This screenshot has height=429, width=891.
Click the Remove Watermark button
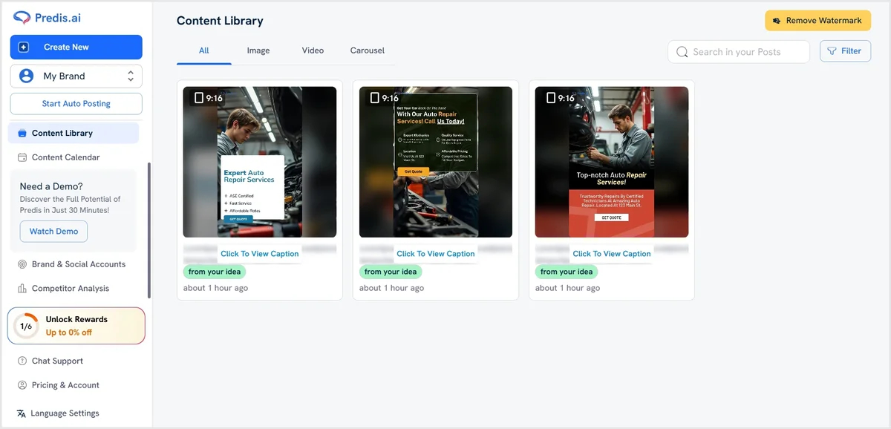pyautogui.click(x=817, y=21)
